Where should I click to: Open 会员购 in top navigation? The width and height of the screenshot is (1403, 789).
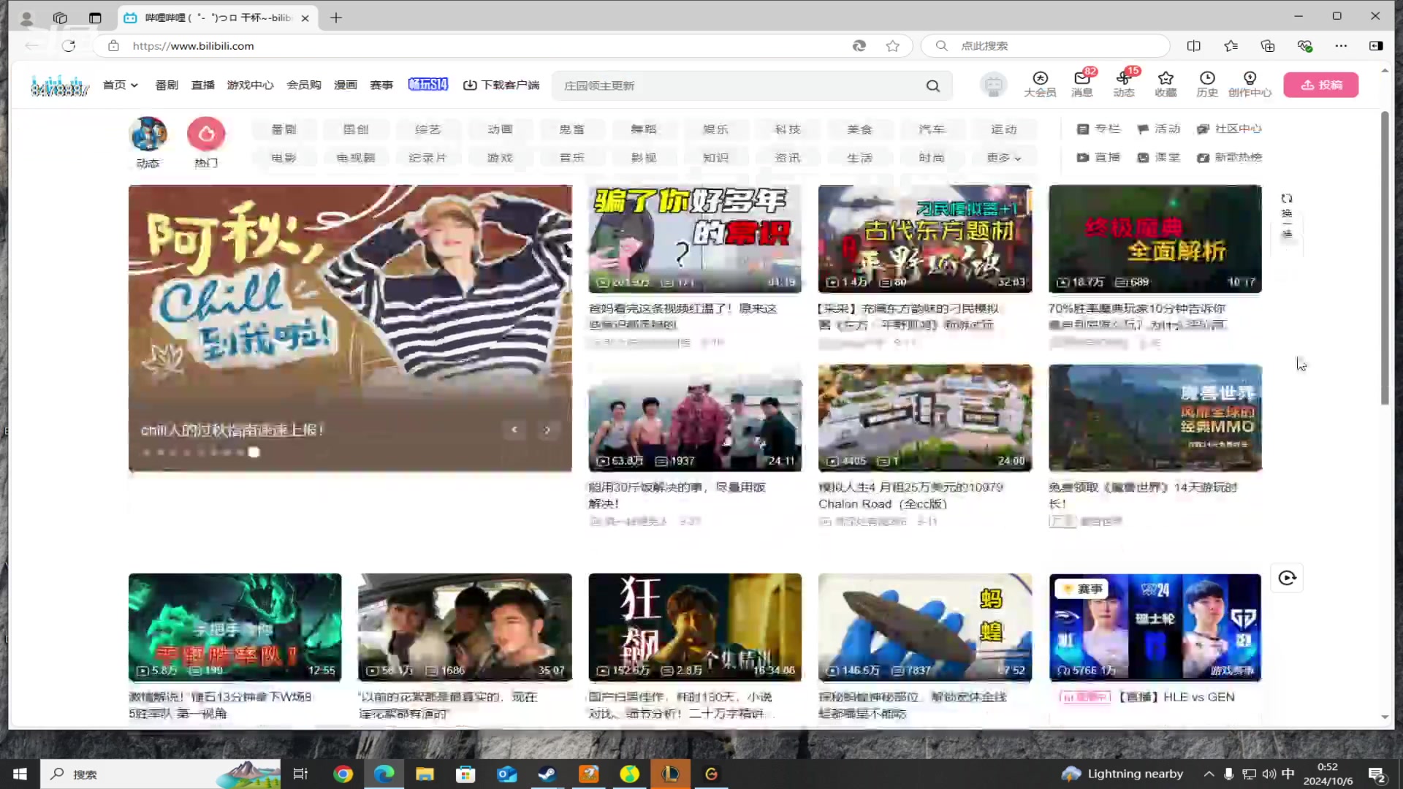pyautogui.click(x=304, y=85)
